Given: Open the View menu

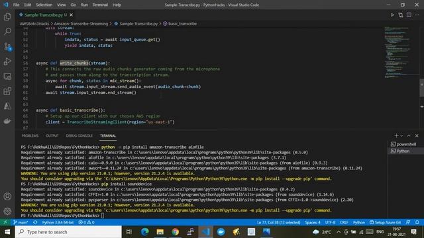Looking at the screenshot, I should [x=62, y=5].
